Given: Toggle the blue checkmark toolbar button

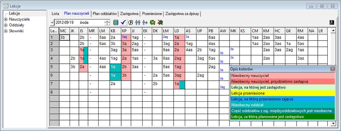Looking at the screenshot, I should (123, 22).
